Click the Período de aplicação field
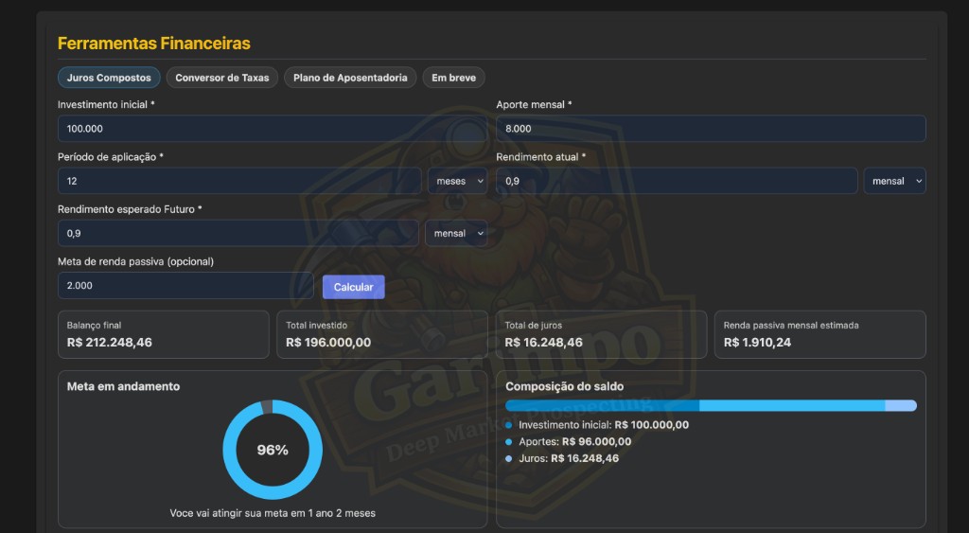This screenshot has width=969, height=533. pos(238,181)
